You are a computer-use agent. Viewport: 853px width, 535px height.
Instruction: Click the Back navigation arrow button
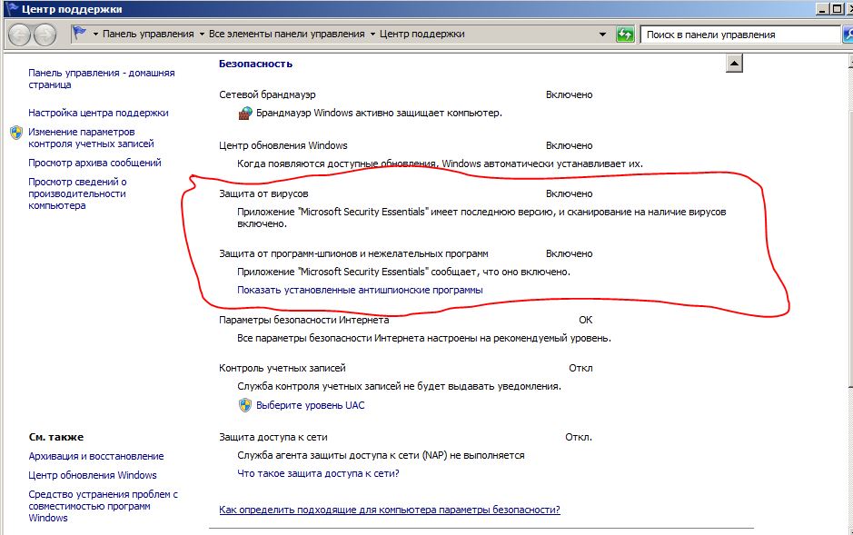click(20, 35)
